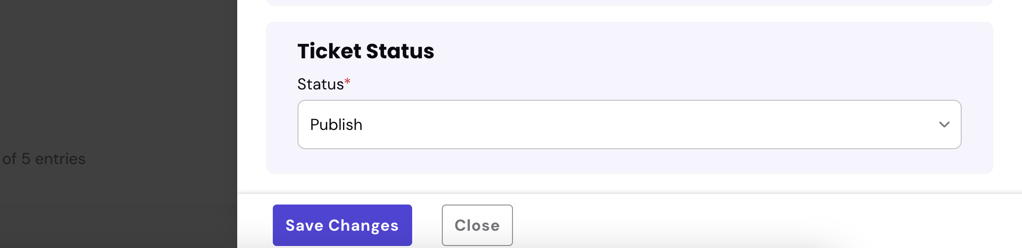This screenshot has width=1022, height=248.
Task: Save the ticket status changes
Action: (342, 225)
